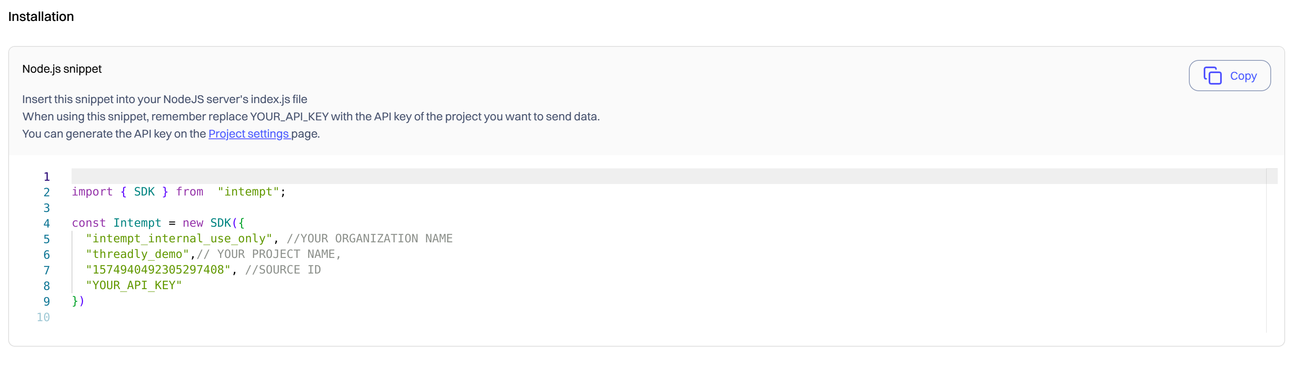The width and height of the screenshot is (1309, 368).
Task: Open the Project settings link
Action: [x=248, y=133]
